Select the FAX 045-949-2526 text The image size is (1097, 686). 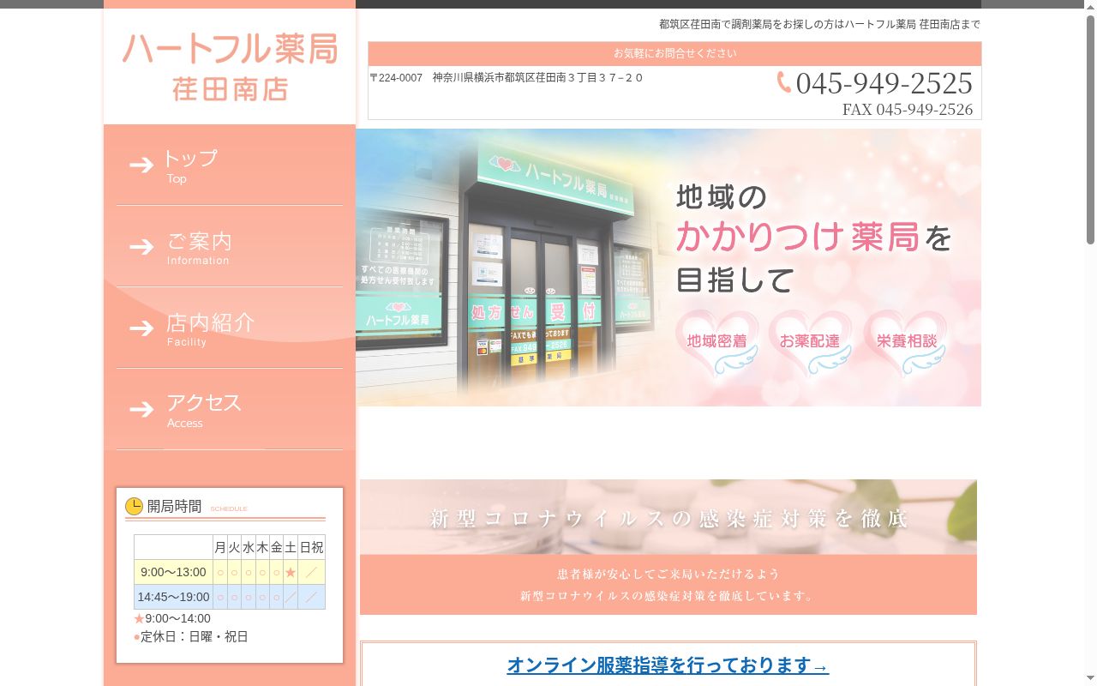(908, 110)
